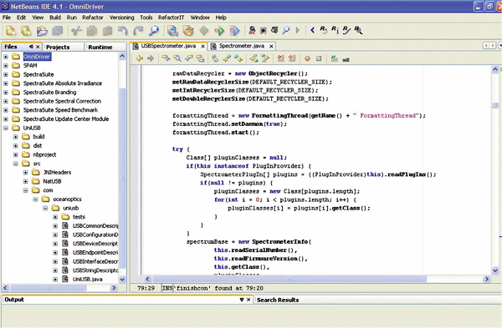The width and height of the screenshot is (502, 328).
Task: Click the '79:29' cursor position in status bar
Action: pos(146,288)
